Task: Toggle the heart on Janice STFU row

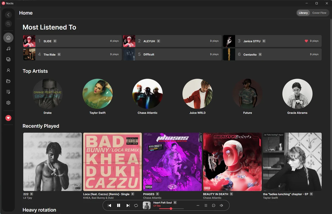Action: pyautogui.click(x=306, y=41)
